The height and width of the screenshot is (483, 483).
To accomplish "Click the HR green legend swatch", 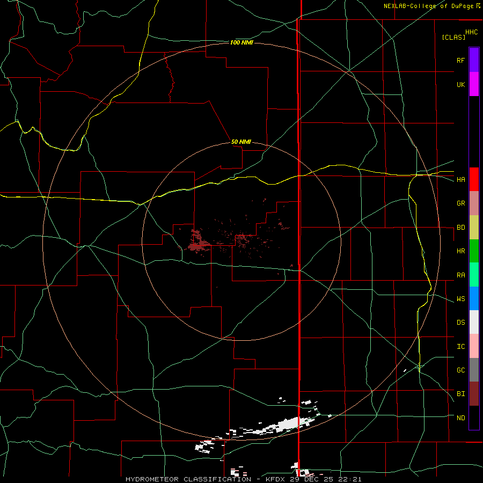I will click(x=474, y=251).
